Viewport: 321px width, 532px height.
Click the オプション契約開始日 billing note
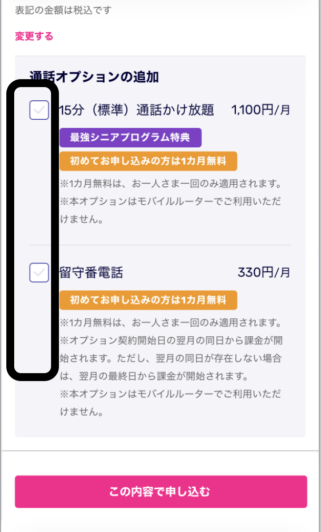172,350
